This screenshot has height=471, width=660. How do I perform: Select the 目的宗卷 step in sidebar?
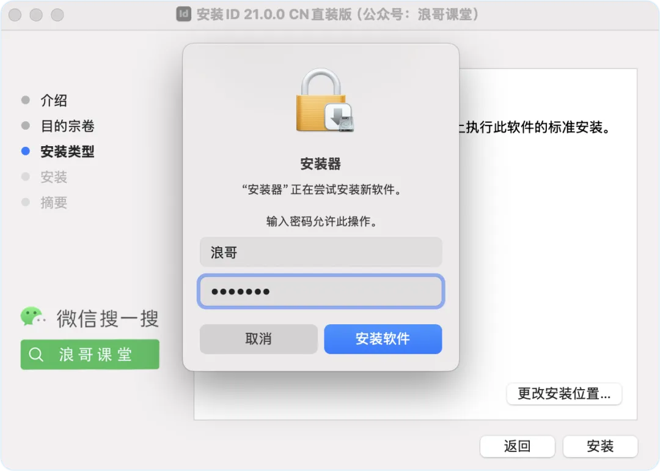(x=67, y=125)
